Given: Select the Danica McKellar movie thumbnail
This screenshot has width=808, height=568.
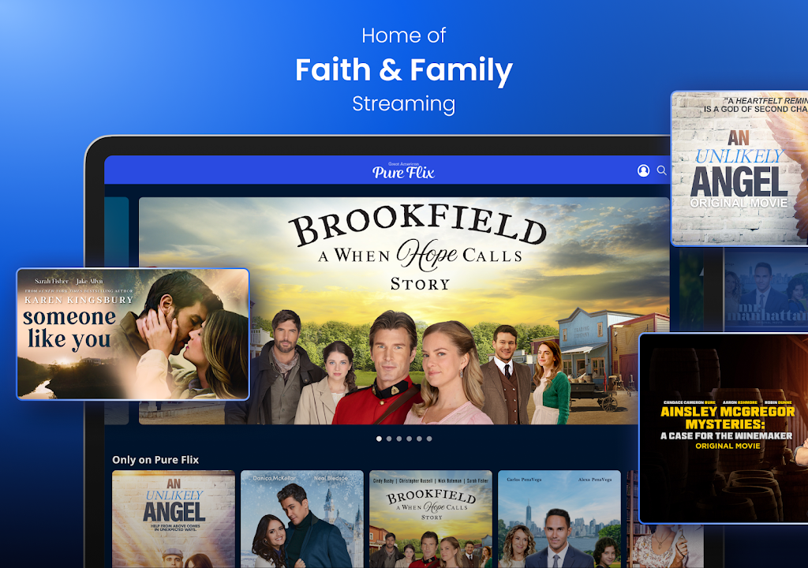Looking at the screenshot, I should pyautogui.click(x=302, y=519).
